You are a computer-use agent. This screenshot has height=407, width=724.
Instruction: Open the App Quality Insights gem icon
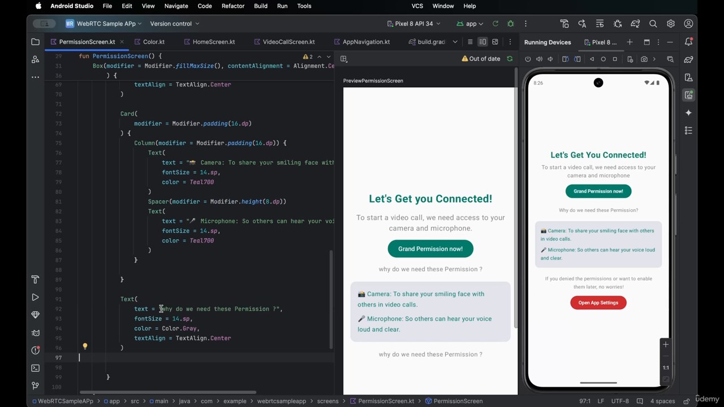35,315
